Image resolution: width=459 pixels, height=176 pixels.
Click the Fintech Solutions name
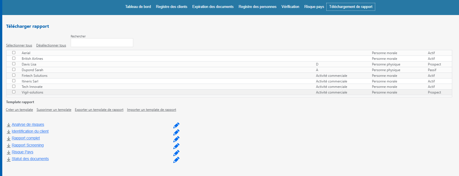coord(34,76)
